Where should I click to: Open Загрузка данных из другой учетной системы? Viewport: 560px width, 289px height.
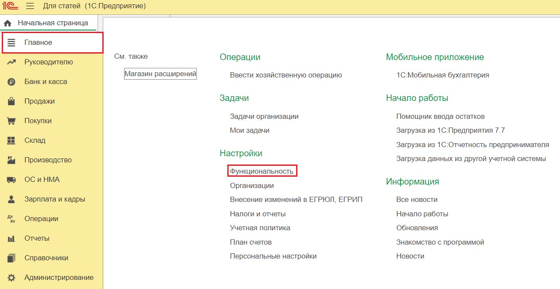(471, 159)
